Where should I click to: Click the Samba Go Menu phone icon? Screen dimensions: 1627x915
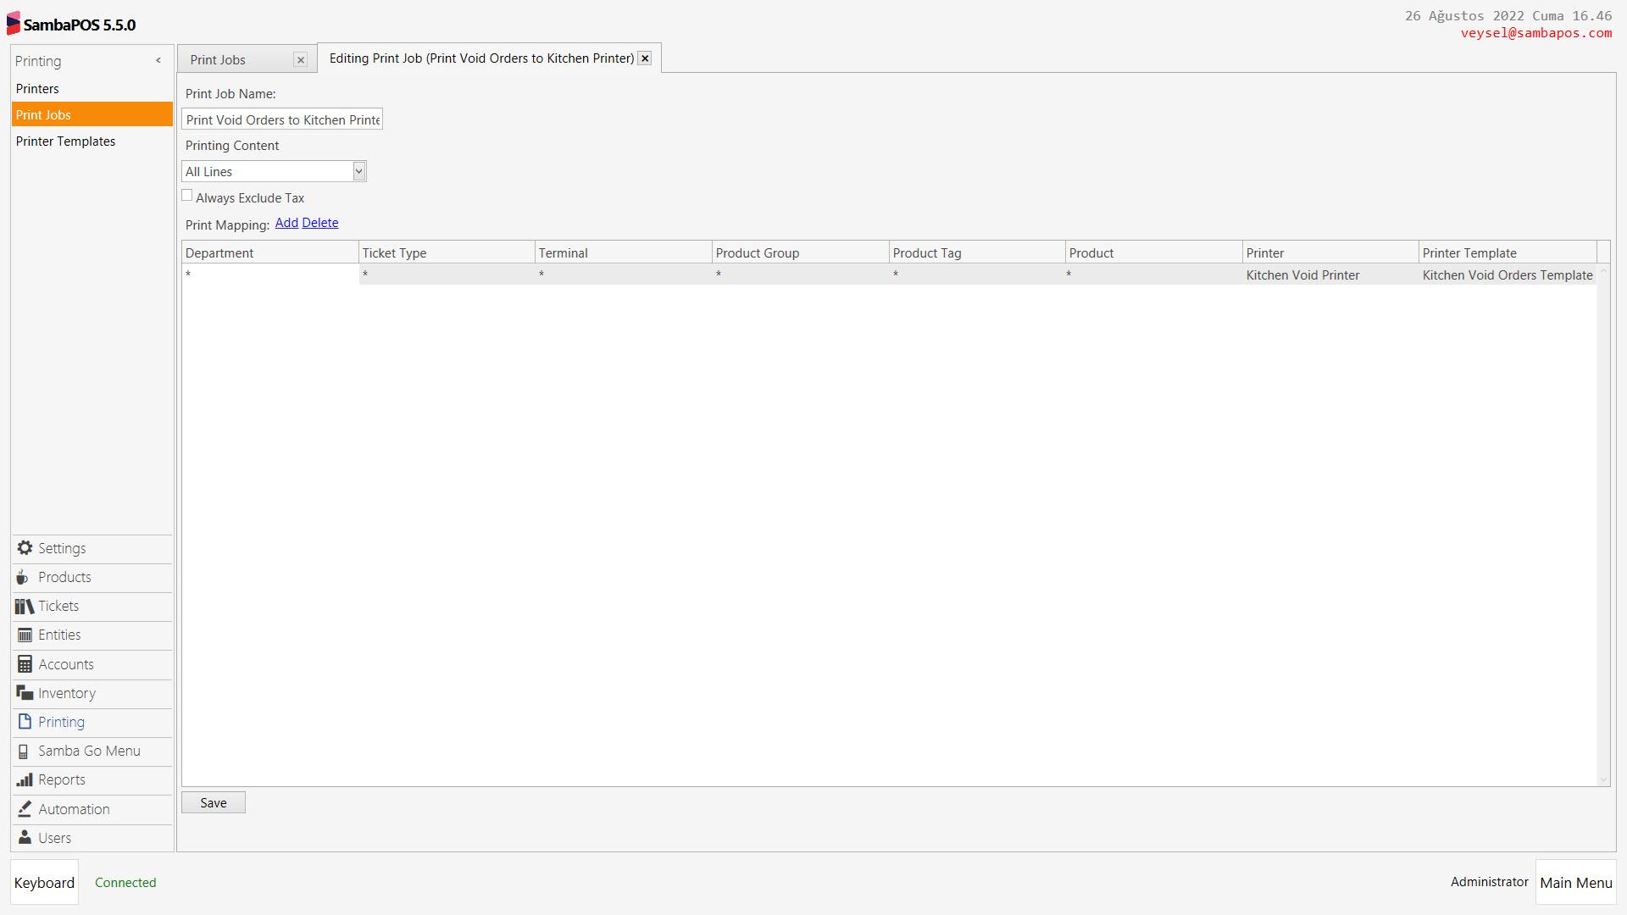click(x=24, y=751)
